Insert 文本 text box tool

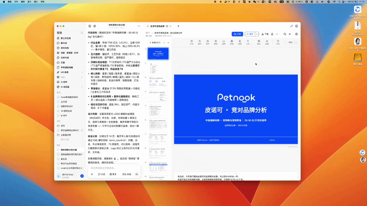pyautogui.click(x=191, y=42)
